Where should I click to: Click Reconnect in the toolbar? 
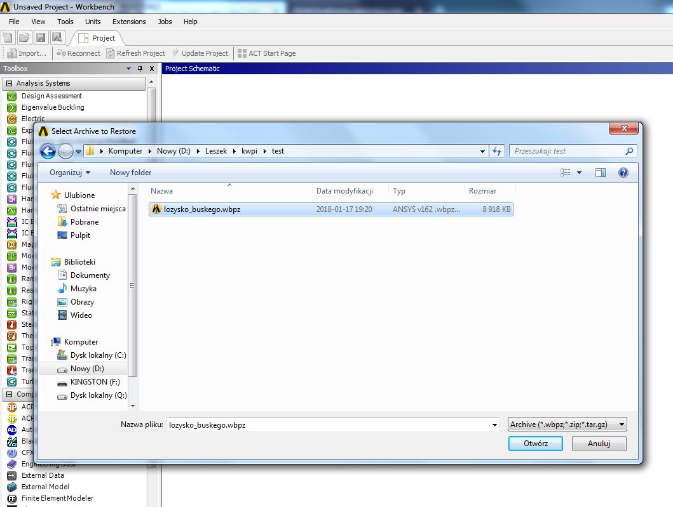[78, 53]
